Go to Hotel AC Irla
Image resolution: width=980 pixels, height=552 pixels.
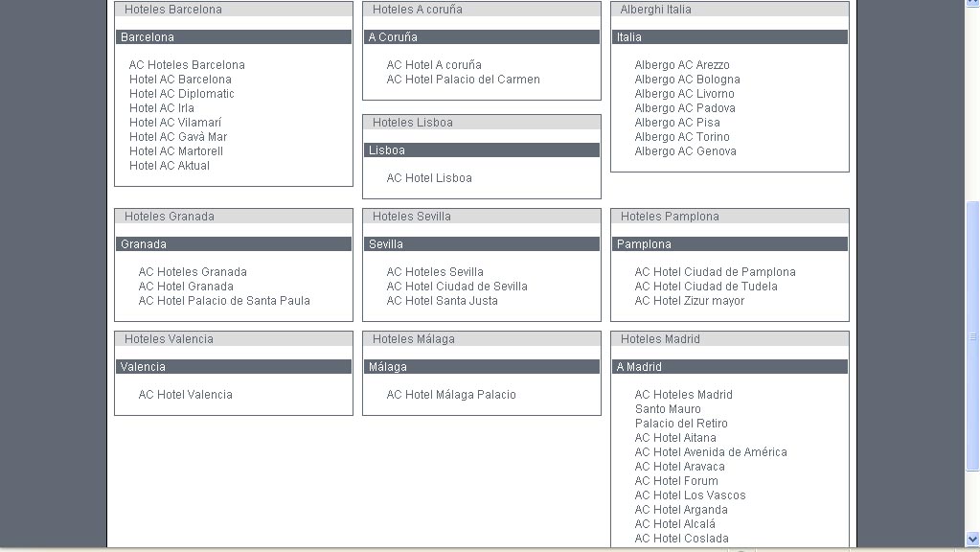point(161,108)
